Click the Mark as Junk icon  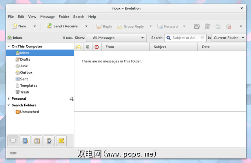218,26
